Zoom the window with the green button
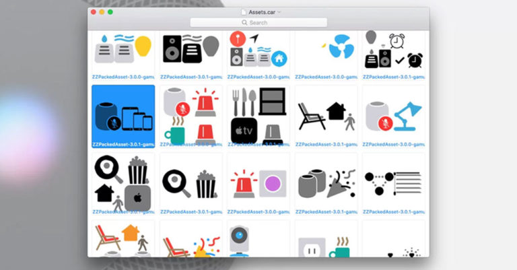Viewport: 517px width, 270px height. click(110, 12)
